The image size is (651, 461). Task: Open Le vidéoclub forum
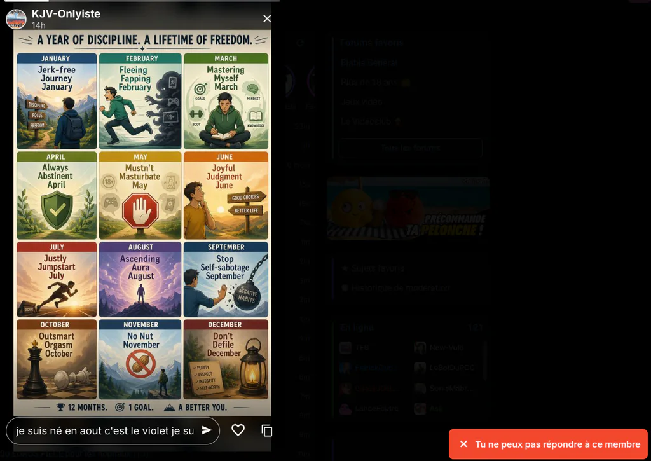pyautogui.click(x=371, y=121)
